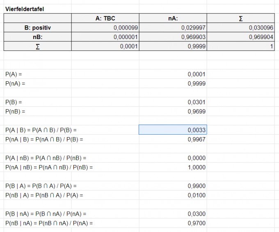Select the 'nB:' row label in table

click(x=37, y=37)
